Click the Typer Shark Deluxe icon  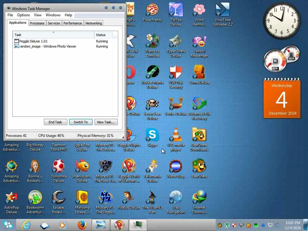coord(176,45)
